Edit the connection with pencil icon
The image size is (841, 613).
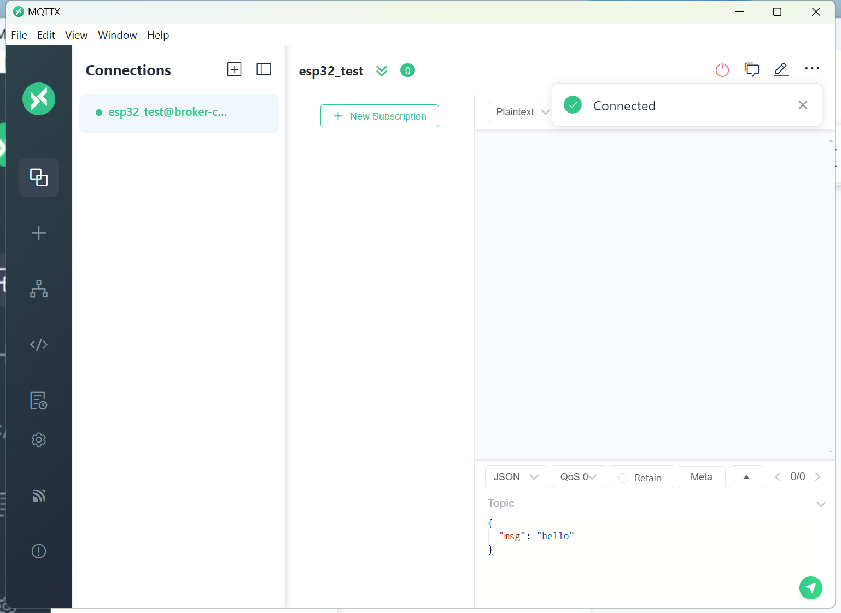[781, 69]
